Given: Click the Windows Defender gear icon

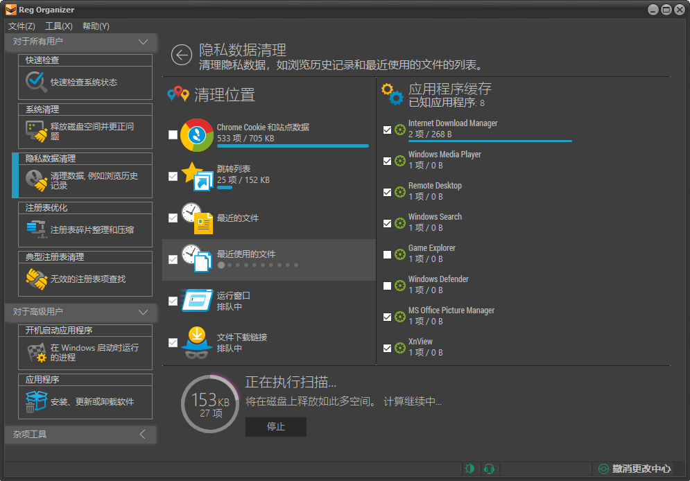Looking at the screenshot, I should click(400, 286).
